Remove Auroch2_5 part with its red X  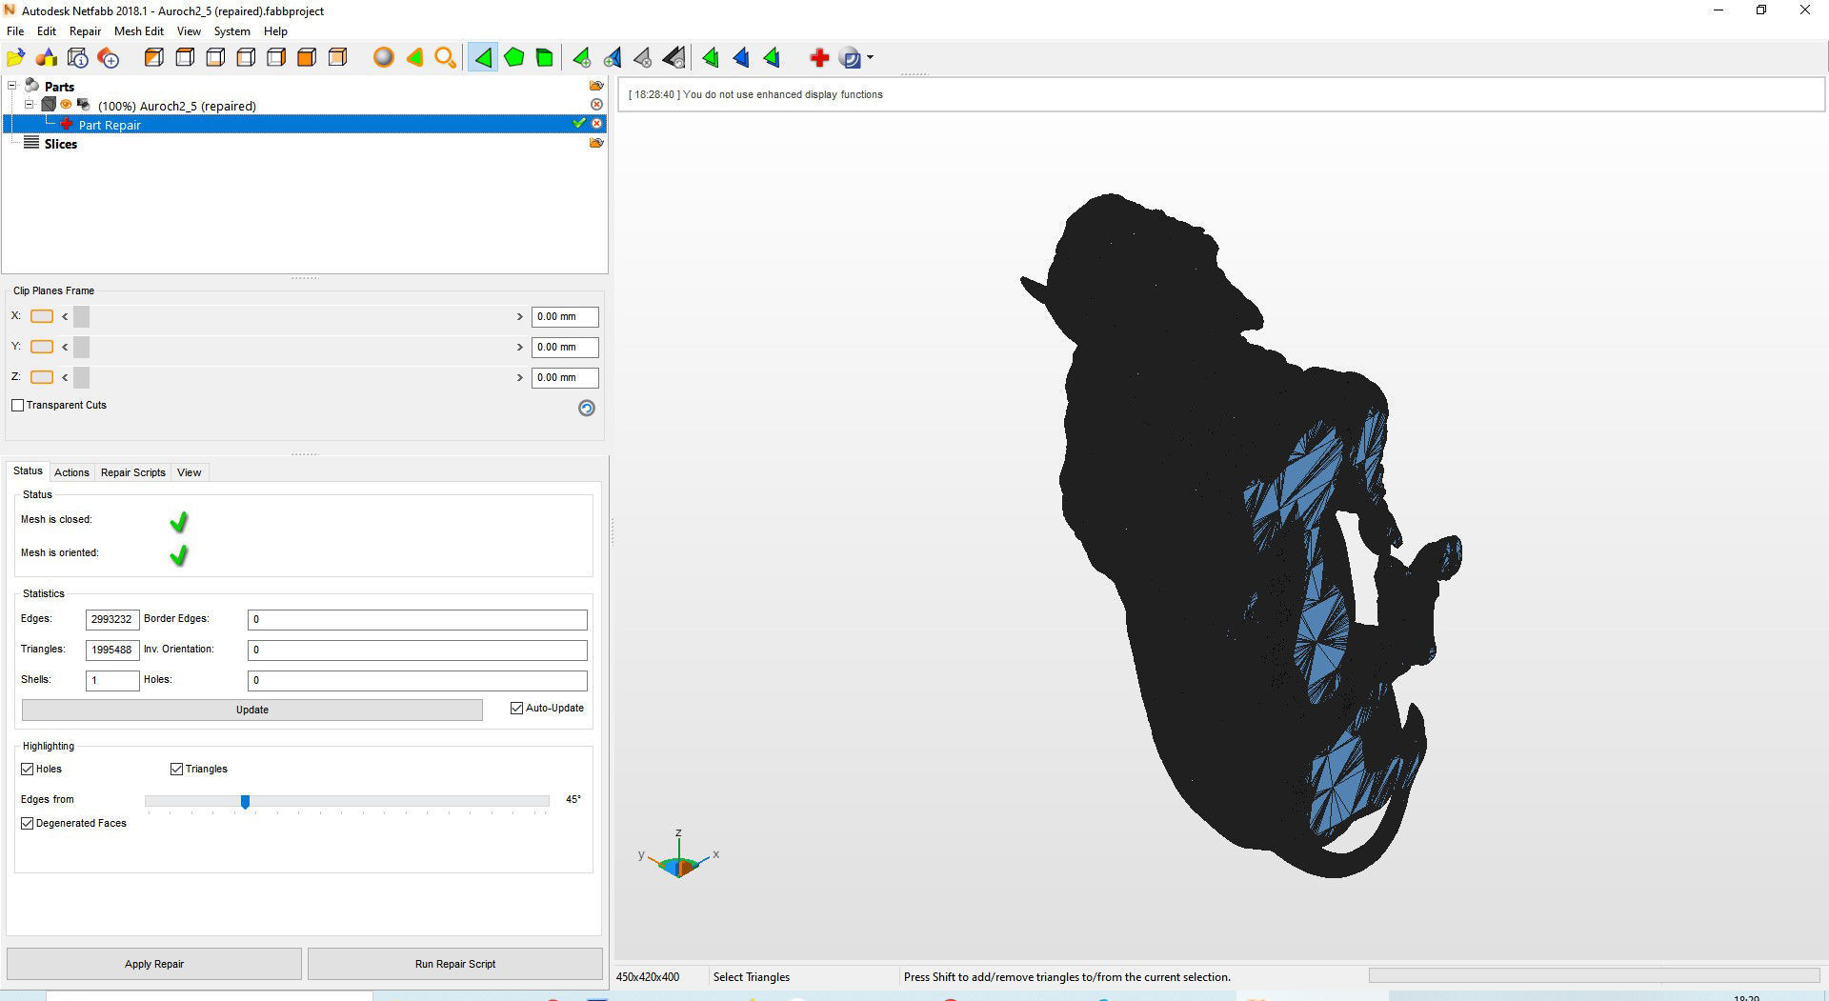click(597, 104)
